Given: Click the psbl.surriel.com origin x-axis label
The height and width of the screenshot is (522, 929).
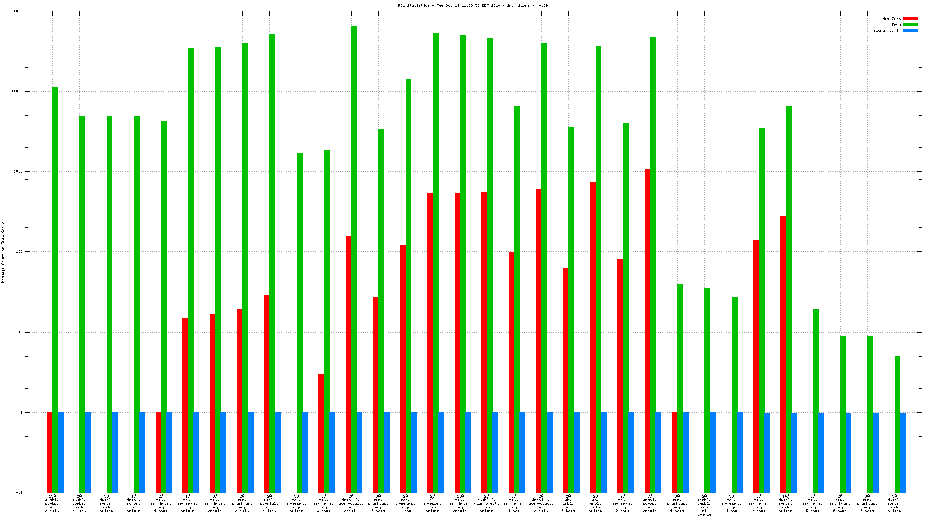Looking at the screenshot, I should click(269, 503).
